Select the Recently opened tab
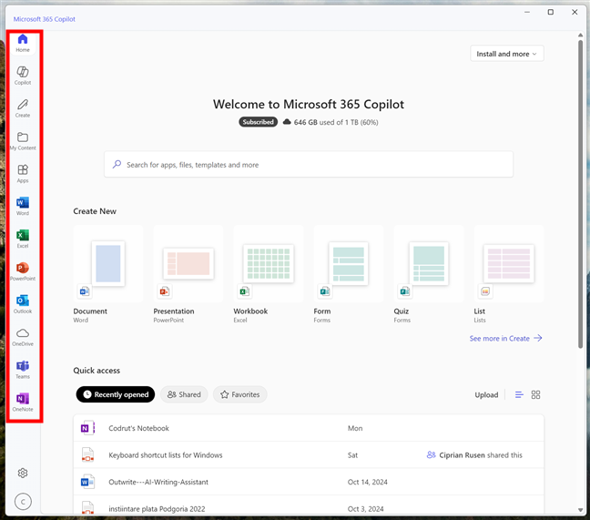This screenshot has height=520, width=590. [x=116, y=394]
